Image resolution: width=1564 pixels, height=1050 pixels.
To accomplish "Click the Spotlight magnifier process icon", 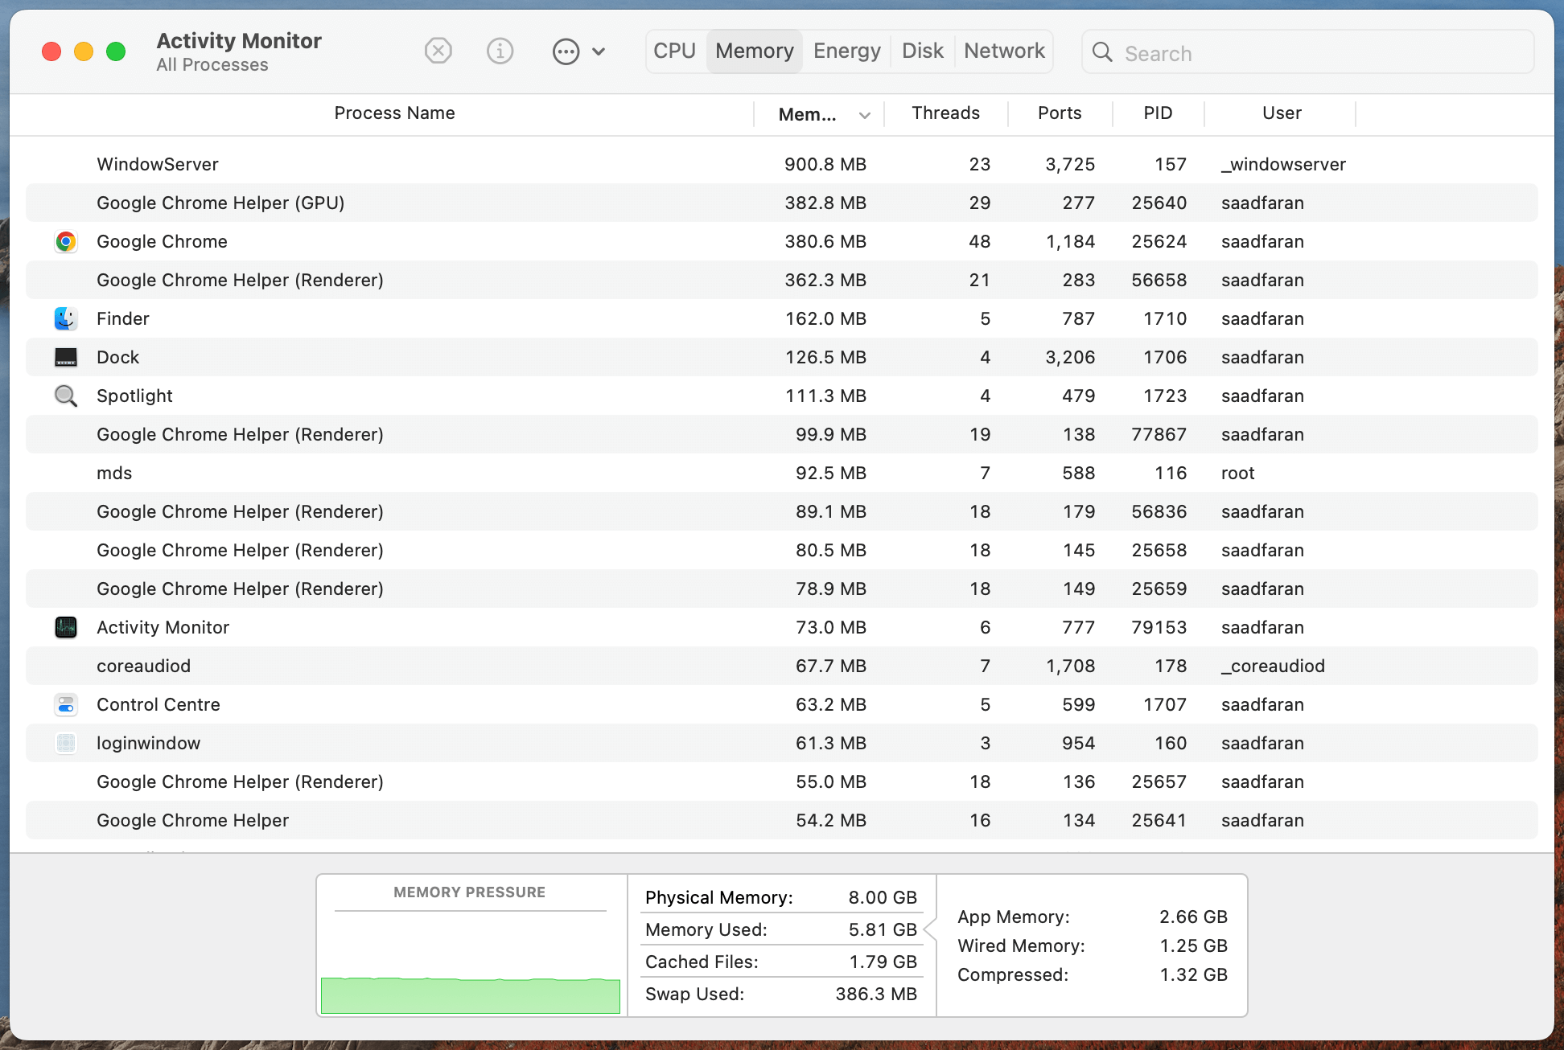I will [66, 396].
